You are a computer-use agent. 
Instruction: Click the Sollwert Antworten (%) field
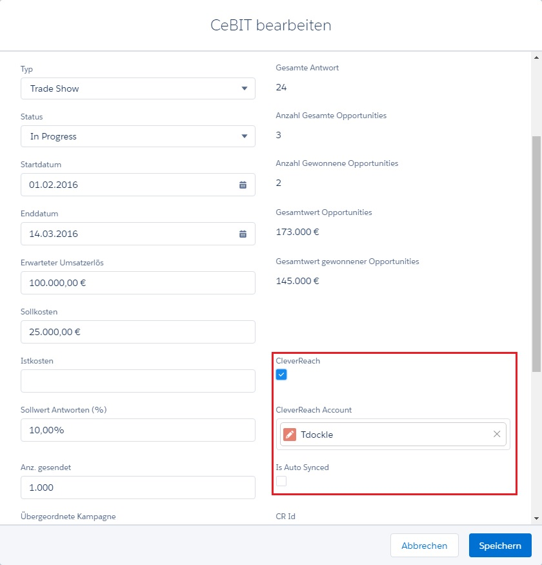138,430
